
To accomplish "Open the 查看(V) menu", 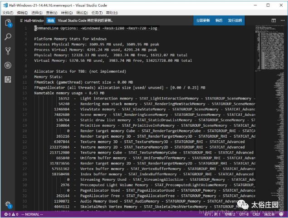I will pos(52,13).
